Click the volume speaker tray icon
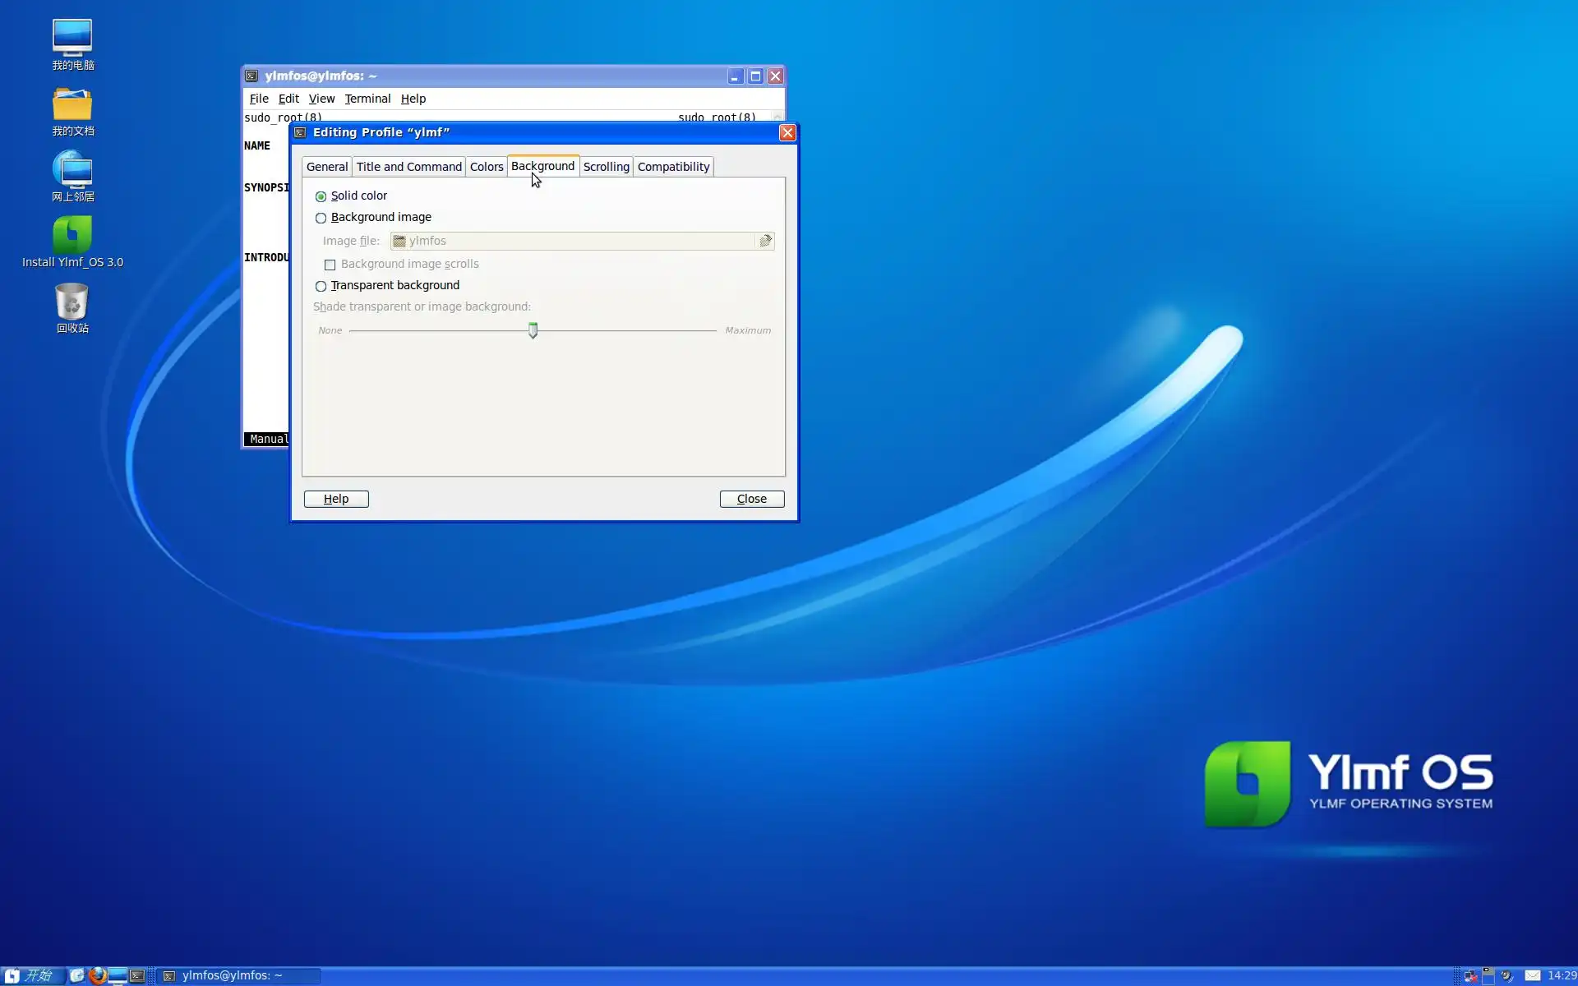This screenshot has width=1578, height=986. (1506, 975)
